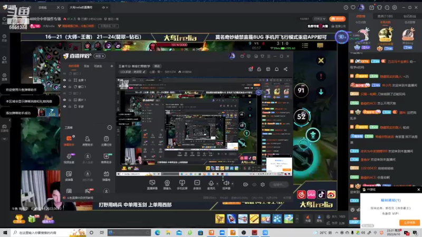Viewport: 422px width, 237px height.
Task: Click the Windows search box
Action: (x=49, y=233)
